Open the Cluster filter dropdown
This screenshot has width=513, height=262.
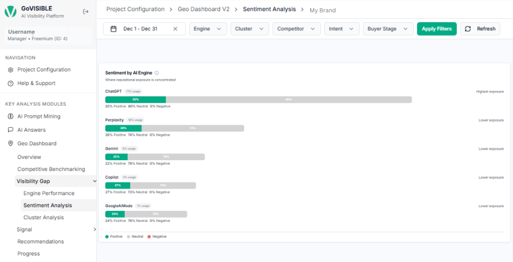[250, 29]
